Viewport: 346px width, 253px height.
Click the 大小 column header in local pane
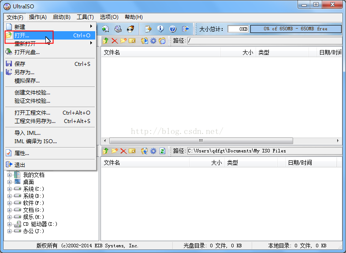pyautogui.click(x=216, y=163)
